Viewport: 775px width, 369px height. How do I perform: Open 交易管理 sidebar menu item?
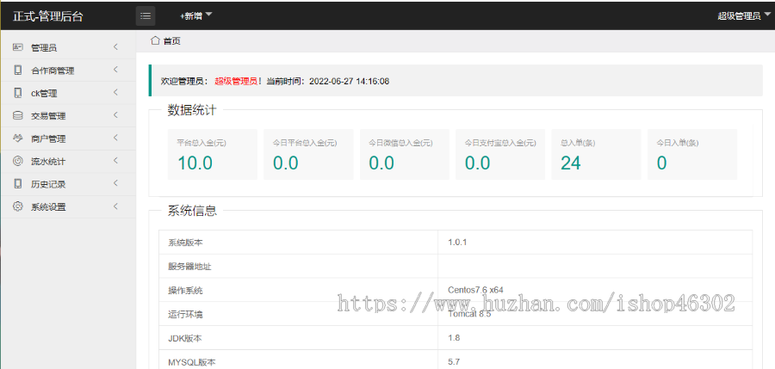pyautogui.click(x=68, y=115)
